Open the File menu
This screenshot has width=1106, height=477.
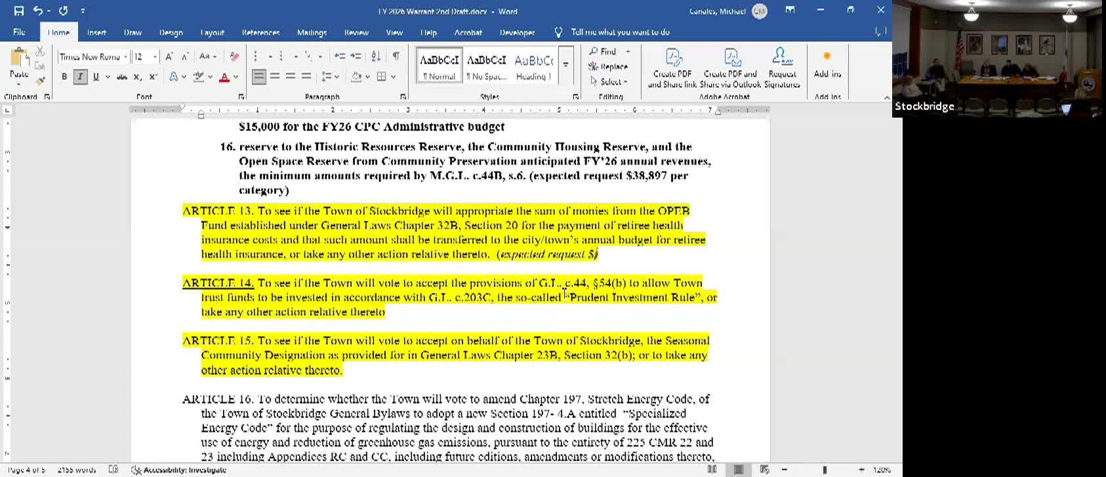coord(19,32)
